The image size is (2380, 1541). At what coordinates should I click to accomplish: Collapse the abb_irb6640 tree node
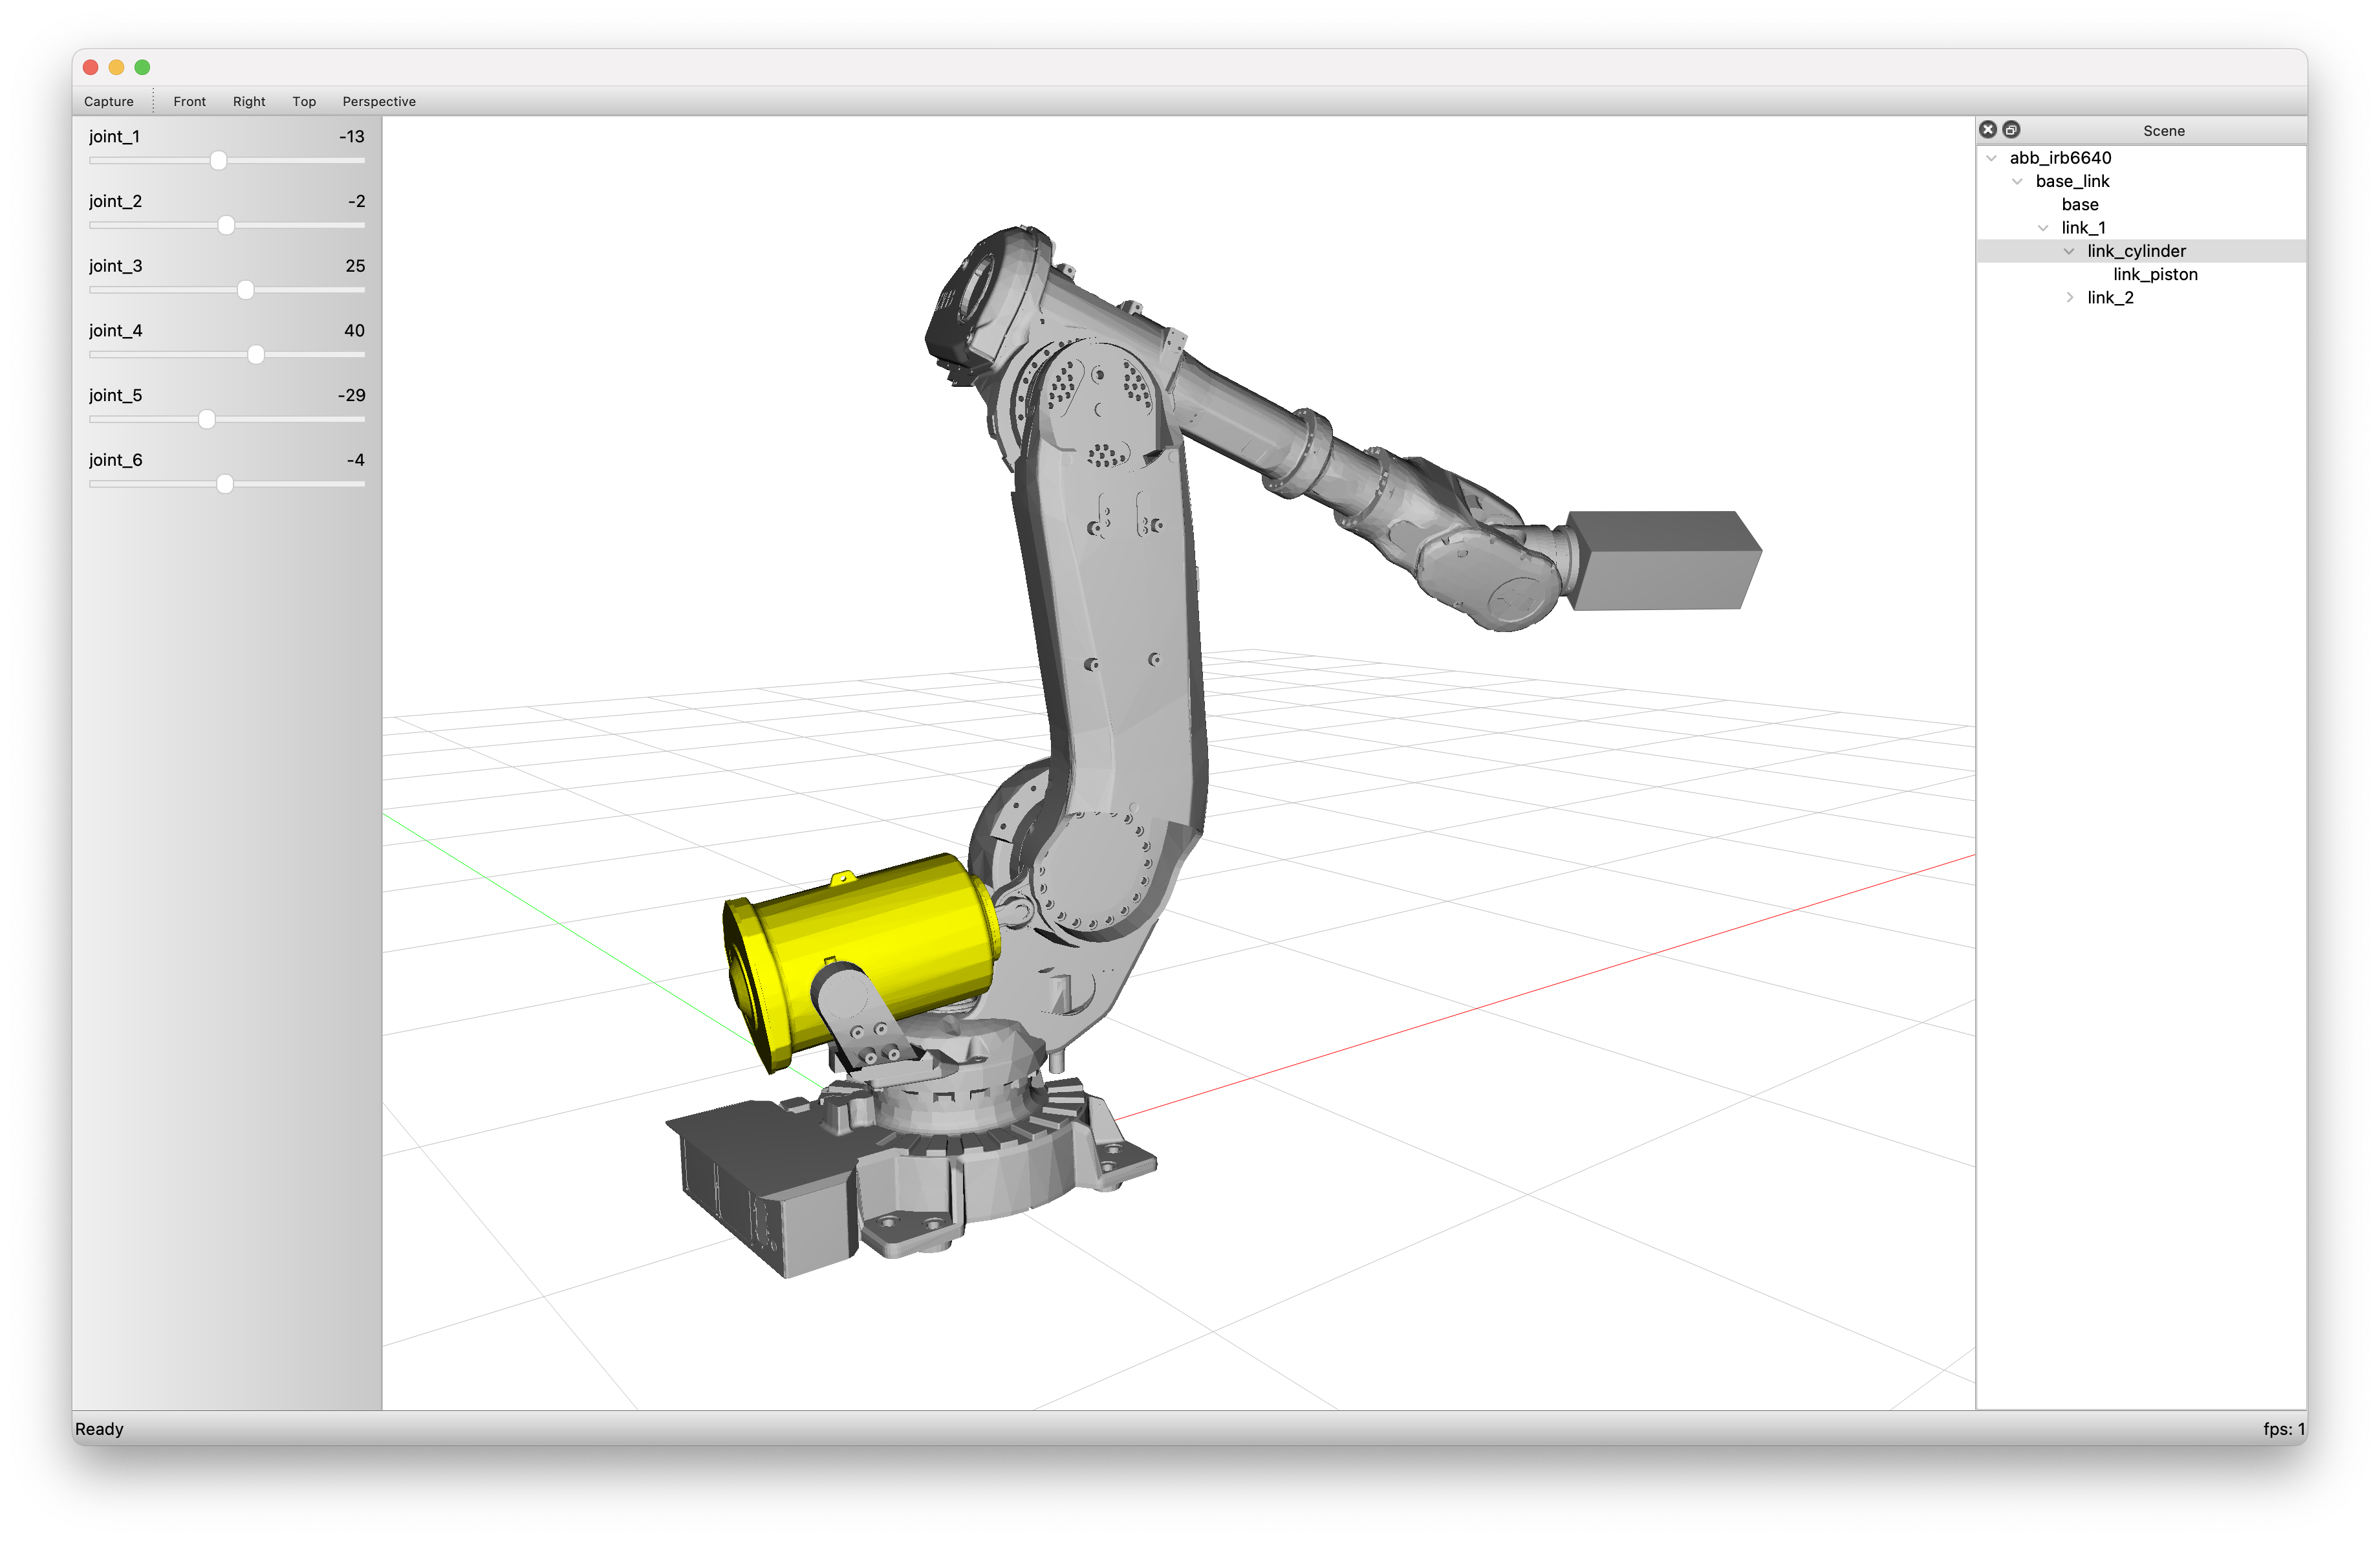click(1991, 158)
